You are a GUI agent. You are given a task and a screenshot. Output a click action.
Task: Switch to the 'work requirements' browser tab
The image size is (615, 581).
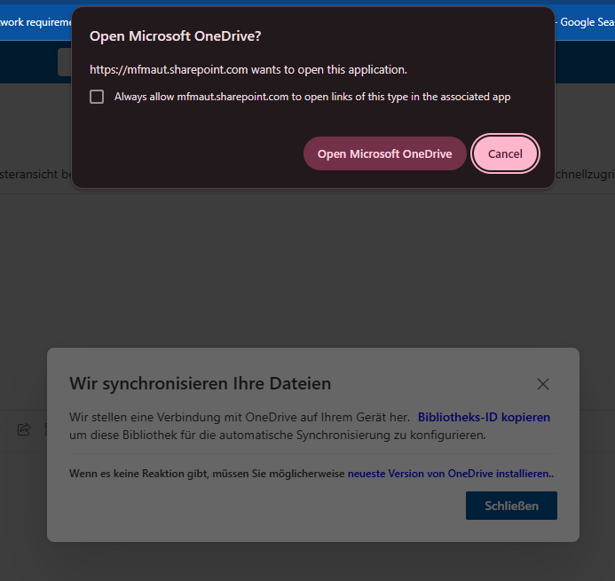point(35,22)
